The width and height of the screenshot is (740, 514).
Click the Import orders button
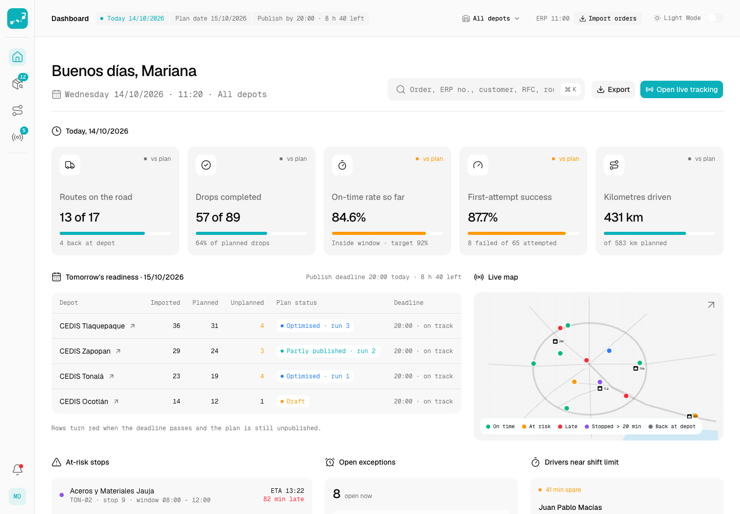tap(608, 19)
